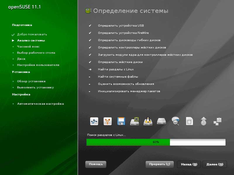This screenshot has width=234, height=175.
Task: Select Выполнить установку step
Action: click(35, 87)
